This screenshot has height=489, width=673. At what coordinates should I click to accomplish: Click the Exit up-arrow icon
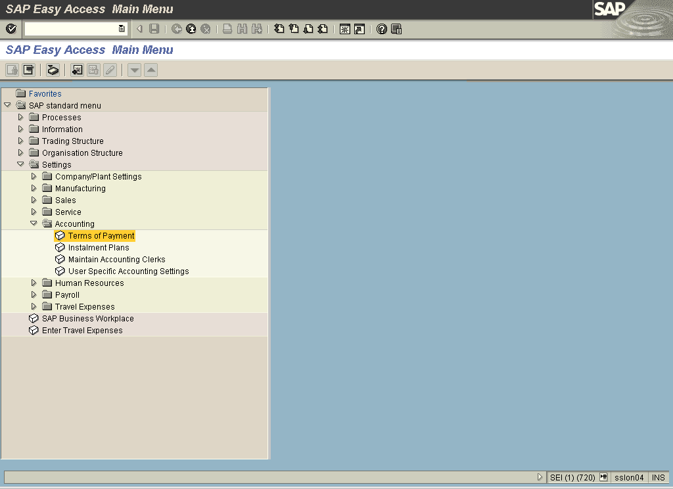pyautogui.click(x=191, y=29)
